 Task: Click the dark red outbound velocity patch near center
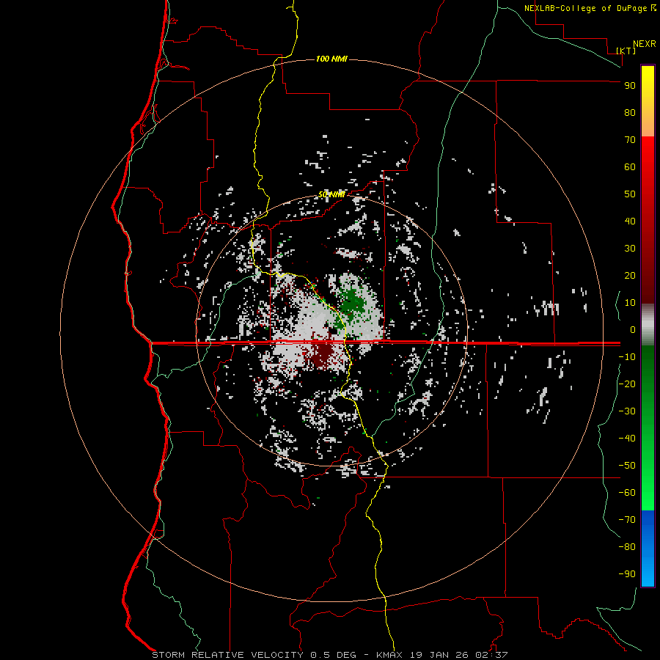323,353
